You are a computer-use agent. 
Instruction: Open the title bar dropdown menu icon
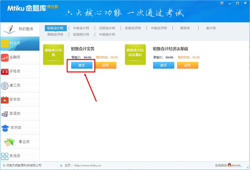point(222,3)
